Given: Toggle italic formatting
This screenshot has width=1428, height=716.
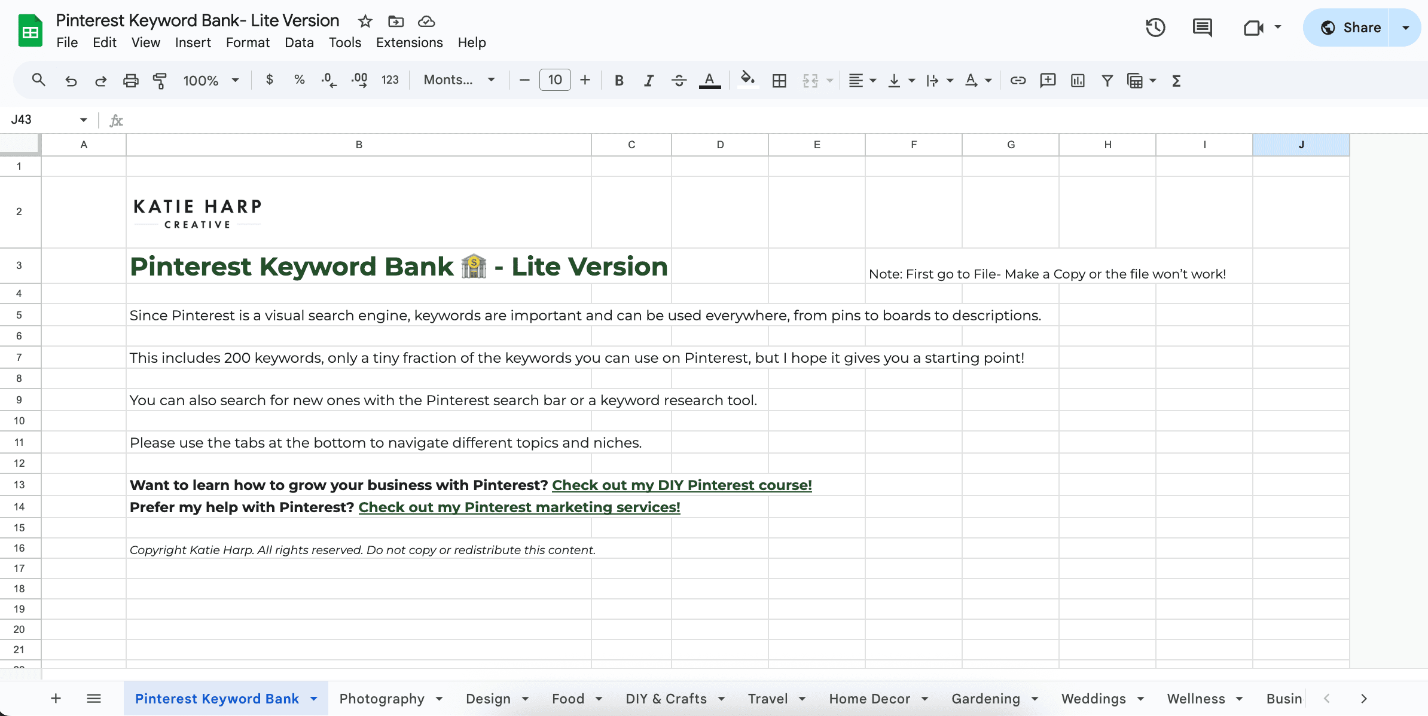Looking at the screenshot, I should 649,80.
